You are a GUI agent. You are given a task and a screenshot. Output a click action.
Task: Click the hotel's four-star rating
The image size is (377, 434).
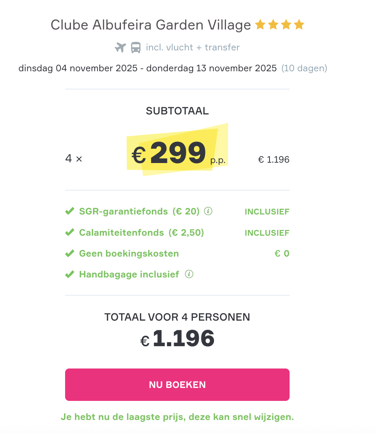280,25
